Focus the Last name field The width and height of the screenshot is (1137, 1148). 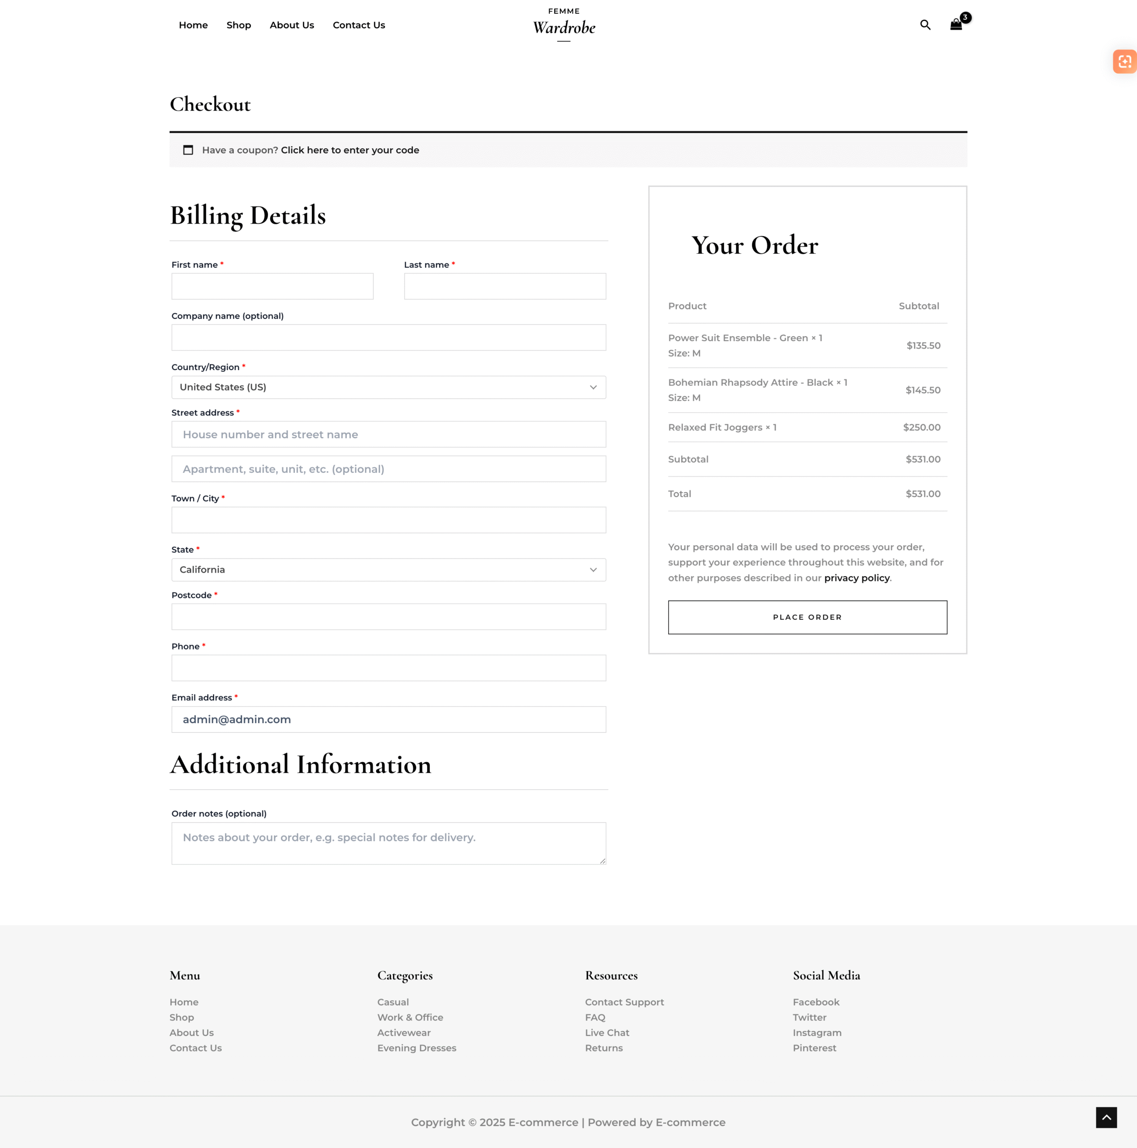[x=505, y=286]
